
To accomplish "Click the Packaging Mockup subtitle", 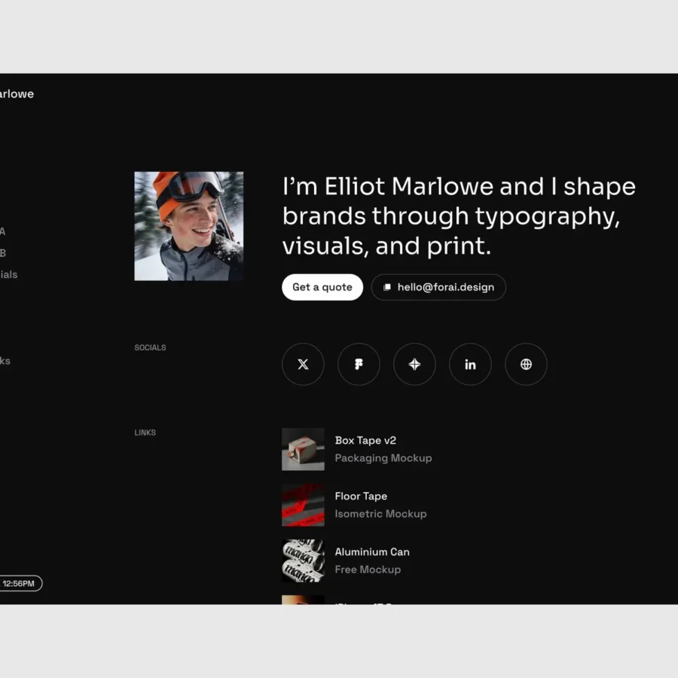I will (x=383, y=458).
